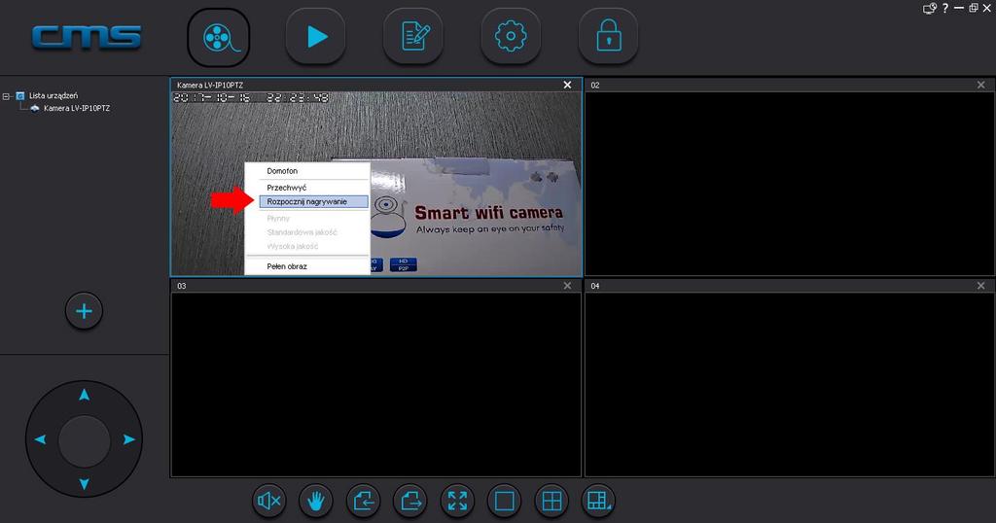Click the Kamera LV-IP10PTZ pane title

pos(210,85)
